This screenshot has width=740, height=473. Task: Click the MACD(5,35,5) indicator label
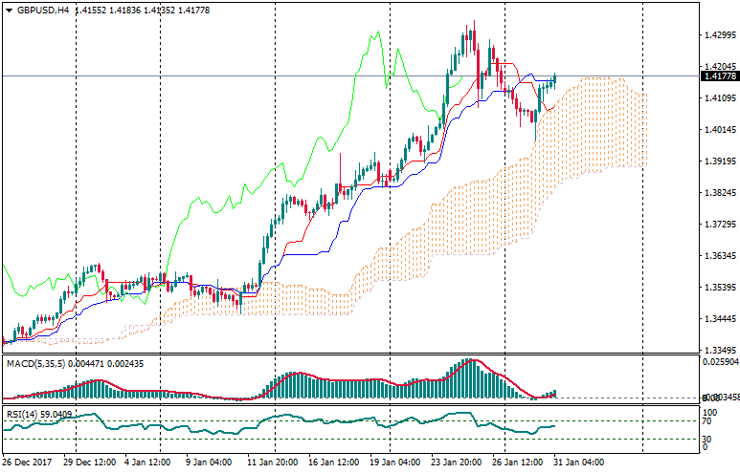[36, 363]
